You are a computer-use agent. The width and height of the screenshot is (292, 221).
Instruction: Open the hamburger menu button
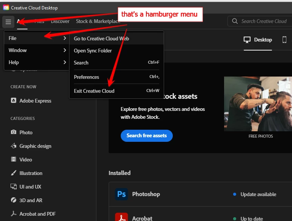[x=8, y=22]
